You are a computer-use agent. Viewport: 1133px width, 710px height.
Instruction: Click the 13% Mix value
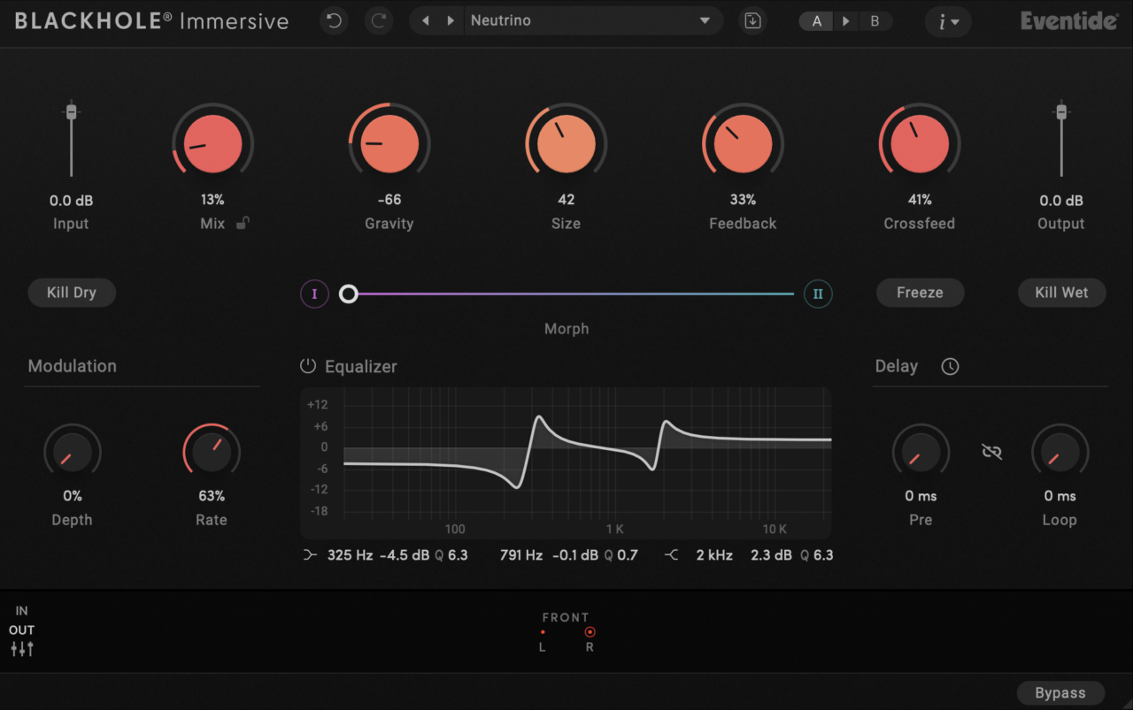pos(212,200)
